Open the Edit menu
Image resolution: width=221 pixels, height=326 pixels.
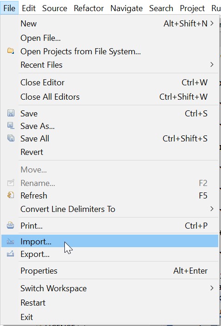29,8
